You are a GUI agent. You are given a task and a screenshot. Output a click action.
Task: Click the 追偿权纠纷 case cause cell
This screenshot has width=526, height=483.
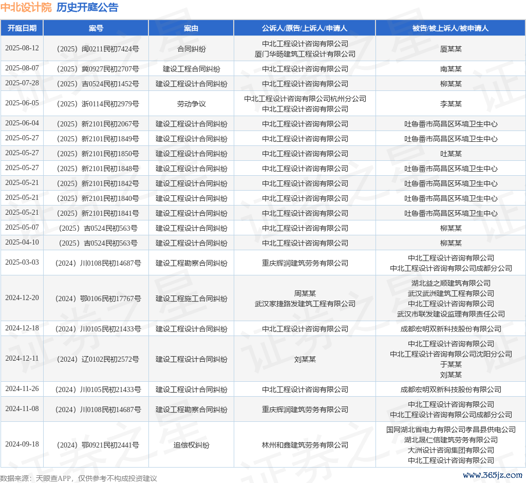(x=191, y=445)
